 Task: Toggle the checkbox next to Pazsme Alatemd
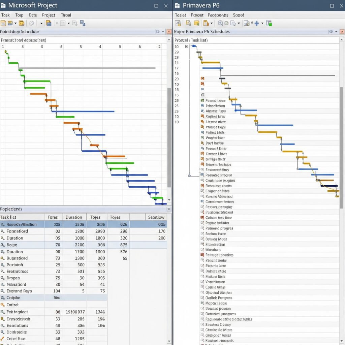click(202, 196)
